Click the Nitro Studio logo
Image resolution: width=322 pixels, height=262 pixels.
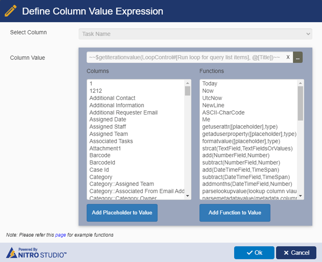[x=36, y=253]
